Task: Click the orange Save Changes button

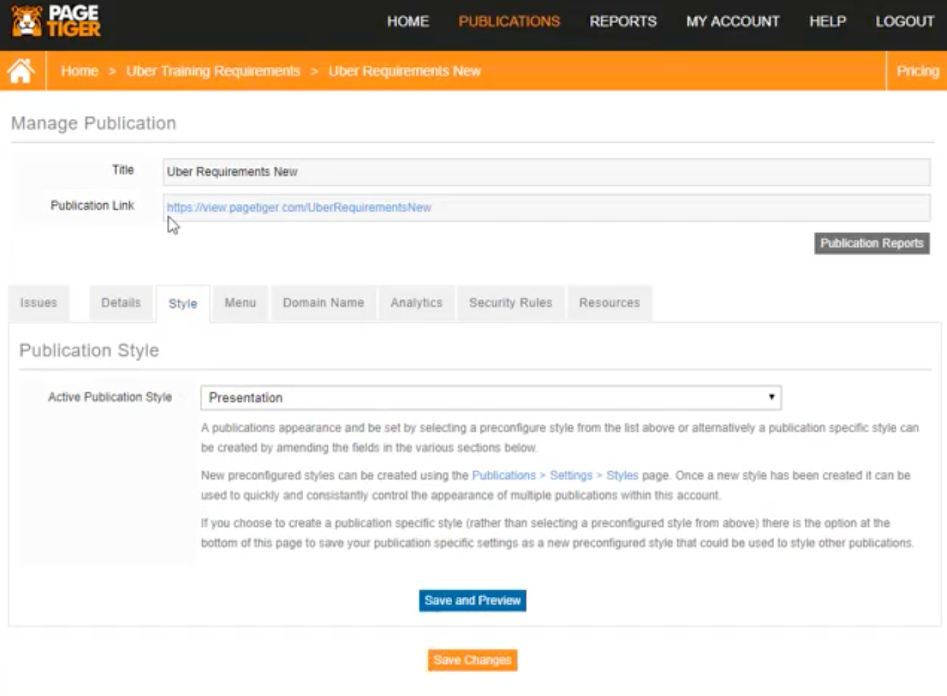Action: coord(473,660)
